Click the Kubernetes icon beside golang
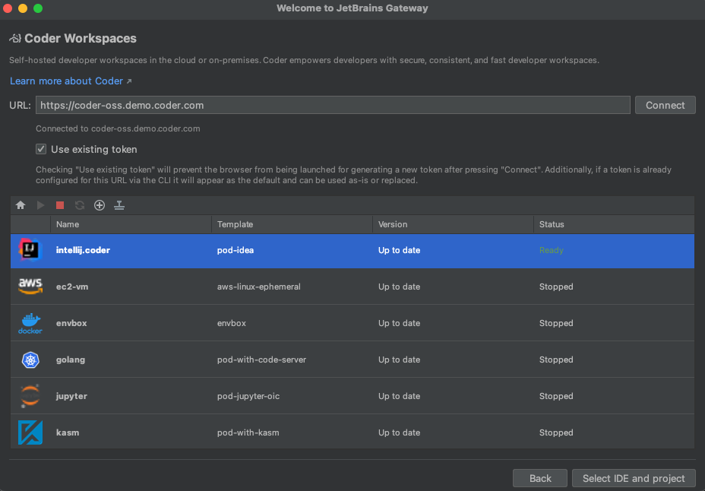The image size is (705, 491). (30, 360)
